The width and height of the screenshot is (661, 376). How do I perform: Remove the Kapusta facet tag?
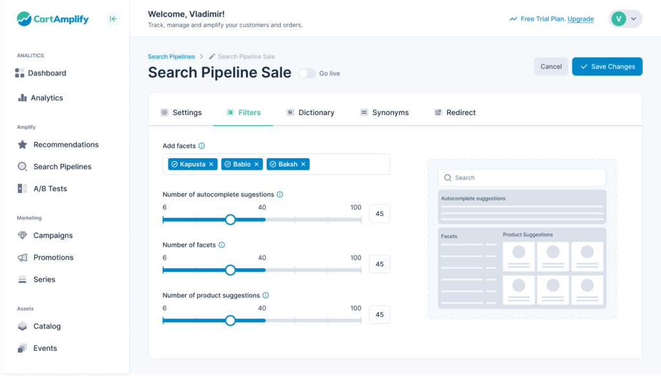tap(211, 164)
